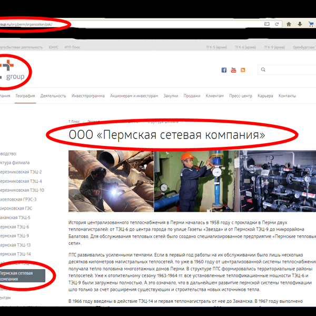The height and width of the screenshot is (316, 316).
Task: Open the Клиентам menu item
Action: [x=215, y=96]
